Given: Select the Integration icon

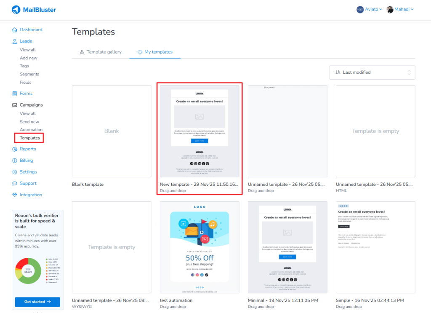Looking at the screenshot, I should (14, 194).
